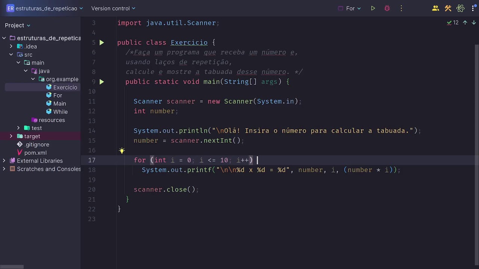The image size is (479, 269).
Task: Expand the .idea folder arrow
Action: pos(11,46)
